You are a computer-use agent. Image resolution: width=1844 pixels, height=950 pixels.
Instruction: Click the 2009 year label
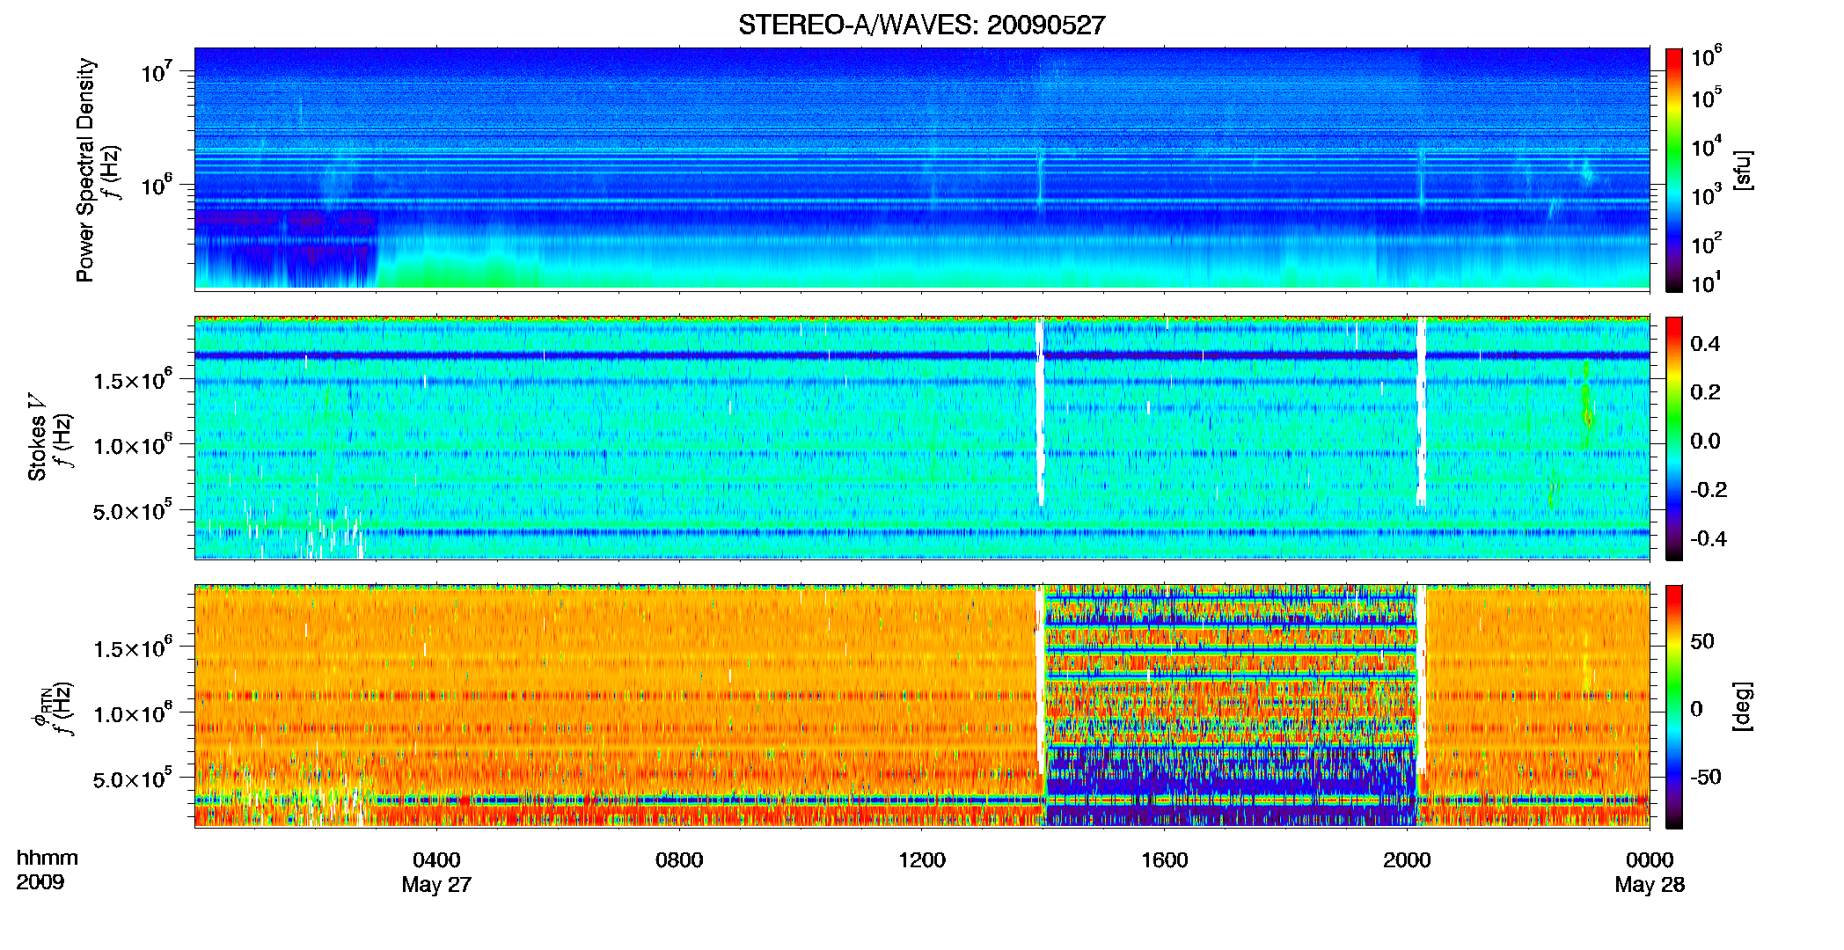[x=40, y=882]
